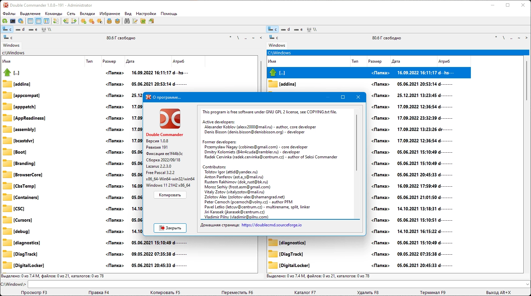Open network \\ in right drive bar

pyautogui.click(x=311, y=29)
